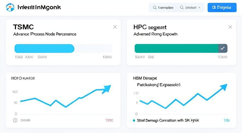Click the arrowhead on the left trend chart
This screenshot has width=242, height=133.
pos(107,88)
